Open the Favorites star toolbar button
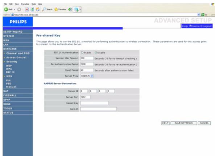 click(60, 9)
